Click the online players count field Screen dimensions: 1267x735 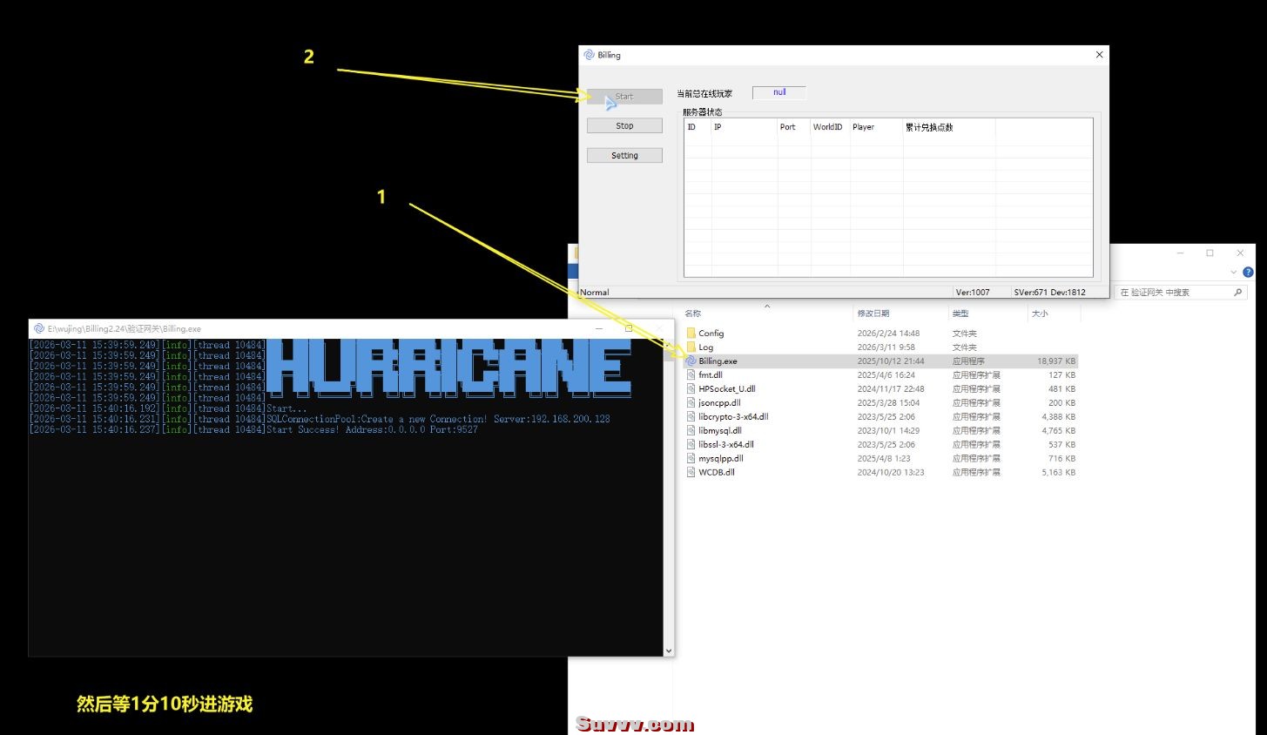click(x=779, y=92)
